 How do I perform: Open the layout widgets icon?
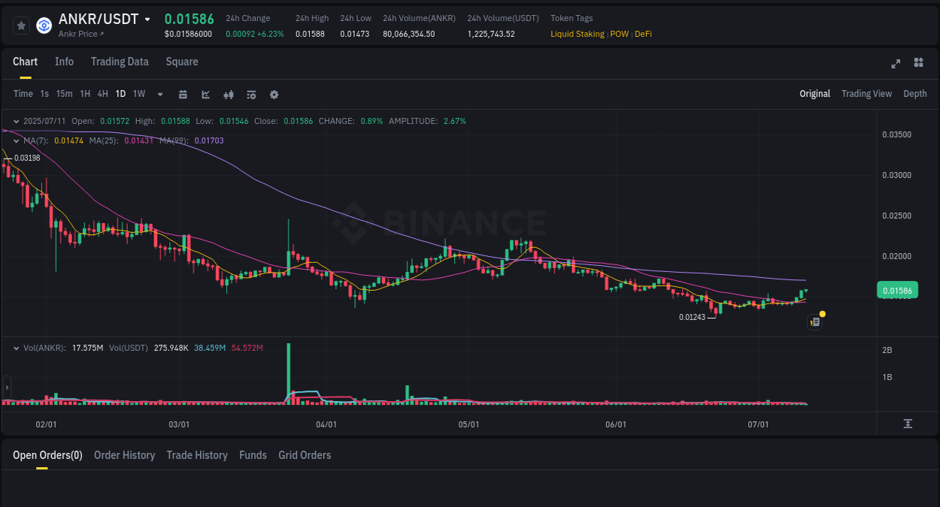click(918, 64)
